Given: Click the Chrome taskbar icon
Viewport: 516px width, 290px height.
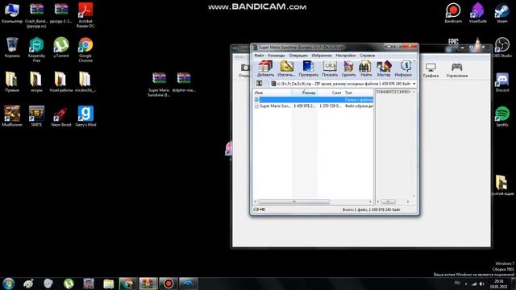Looking at the screenshot, I should [127, 284].
